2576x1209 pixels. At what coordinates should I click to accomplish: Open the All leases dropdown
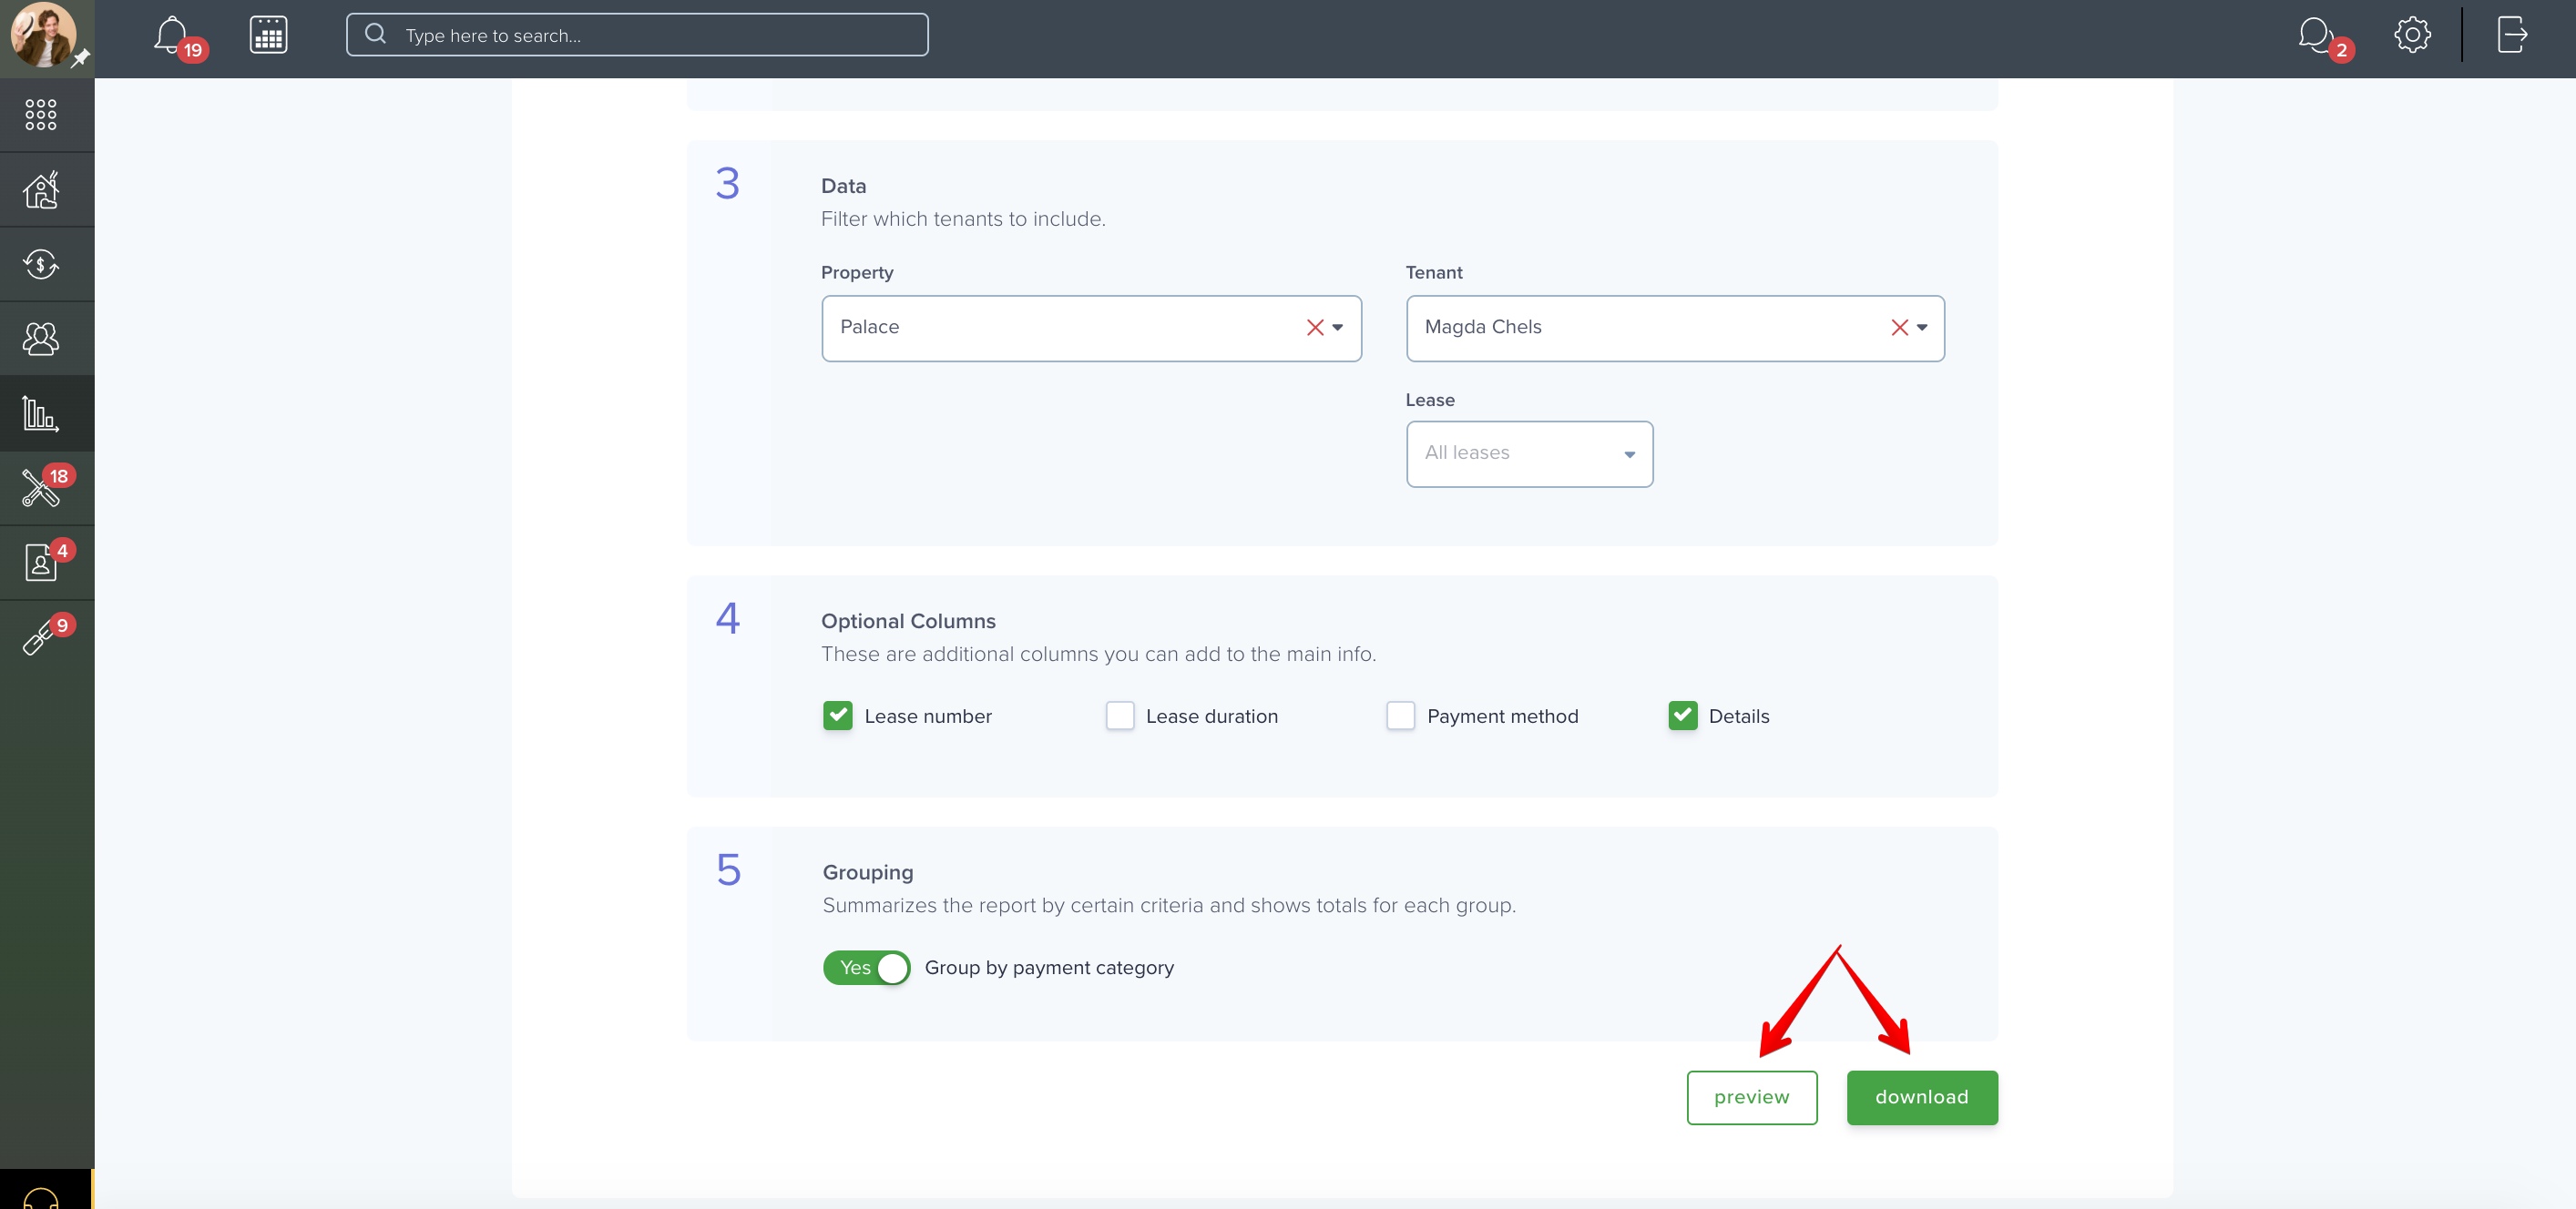point(1529,453)
